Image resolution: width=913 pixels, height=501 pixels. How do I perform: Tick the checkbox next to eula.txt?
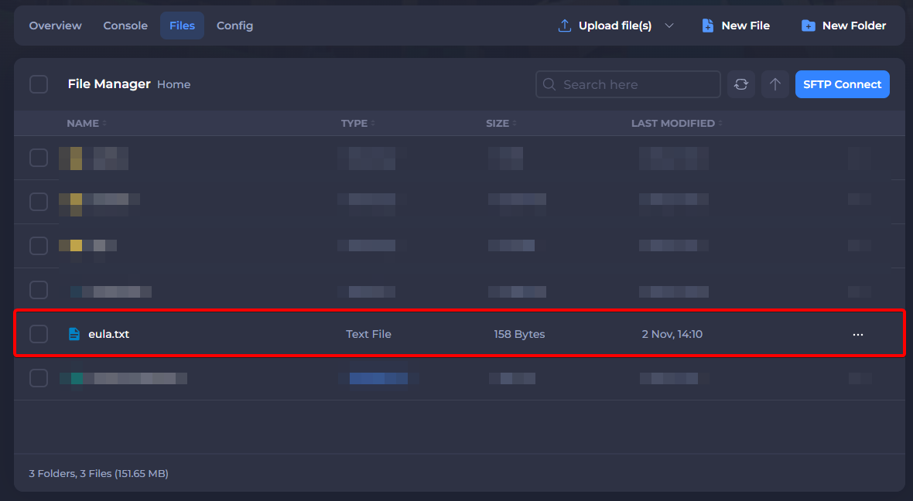[39, 334]
